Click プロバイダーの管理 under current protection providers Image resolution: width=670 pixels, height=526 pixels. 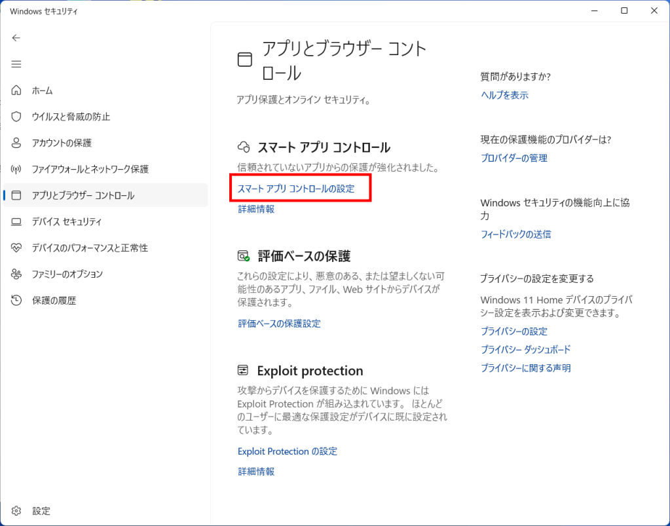coord(516,157)
